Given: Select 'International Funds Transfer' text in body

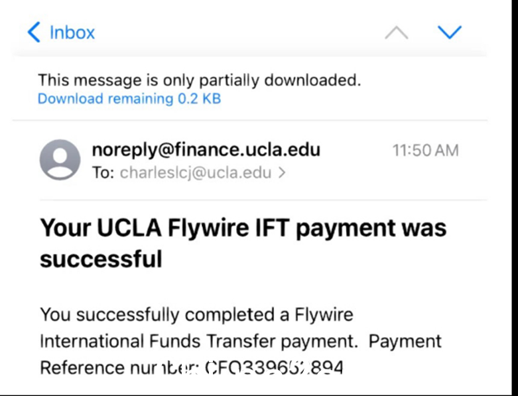Looking at the screenshot, I should (x=158, y=341).
